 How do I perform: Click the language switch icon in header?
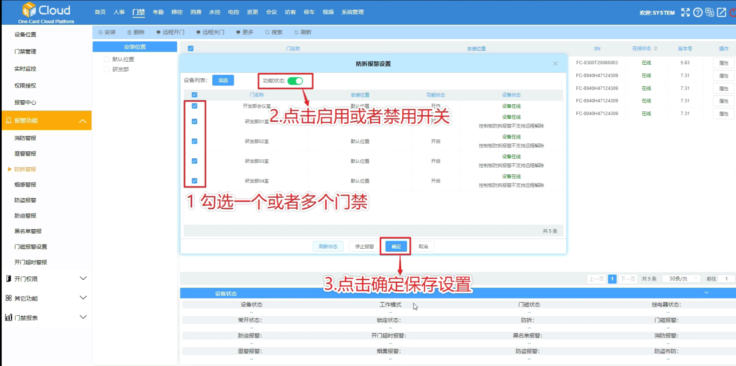point(709,13)
